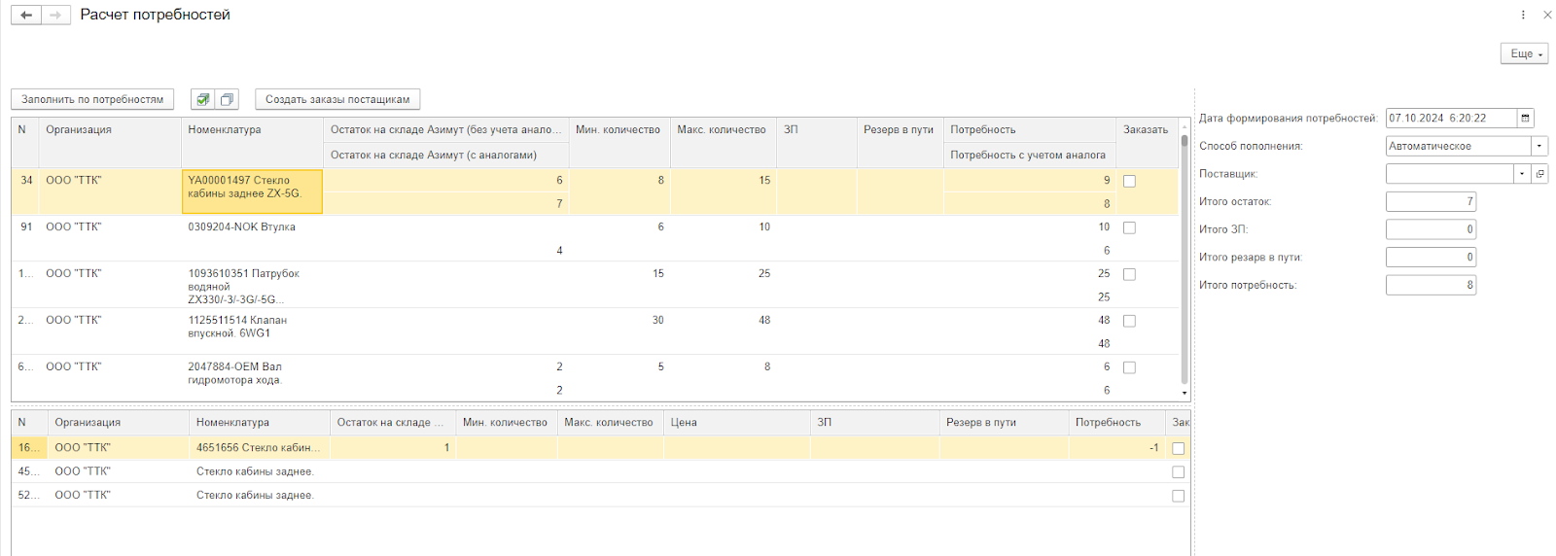Open the Еще dropdown menu
This screenshot has height=556, width=1556.
[1524, 53]
